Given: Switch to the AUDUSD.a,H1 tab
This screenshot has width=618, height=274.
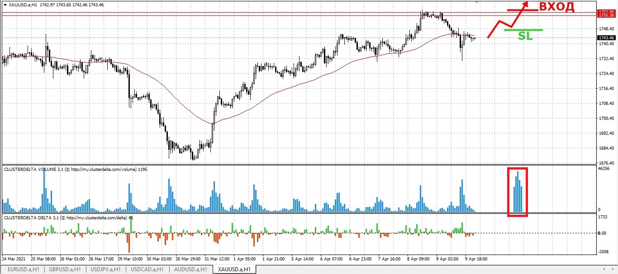Looking at the screenshot, I should [x=190, y=269].
